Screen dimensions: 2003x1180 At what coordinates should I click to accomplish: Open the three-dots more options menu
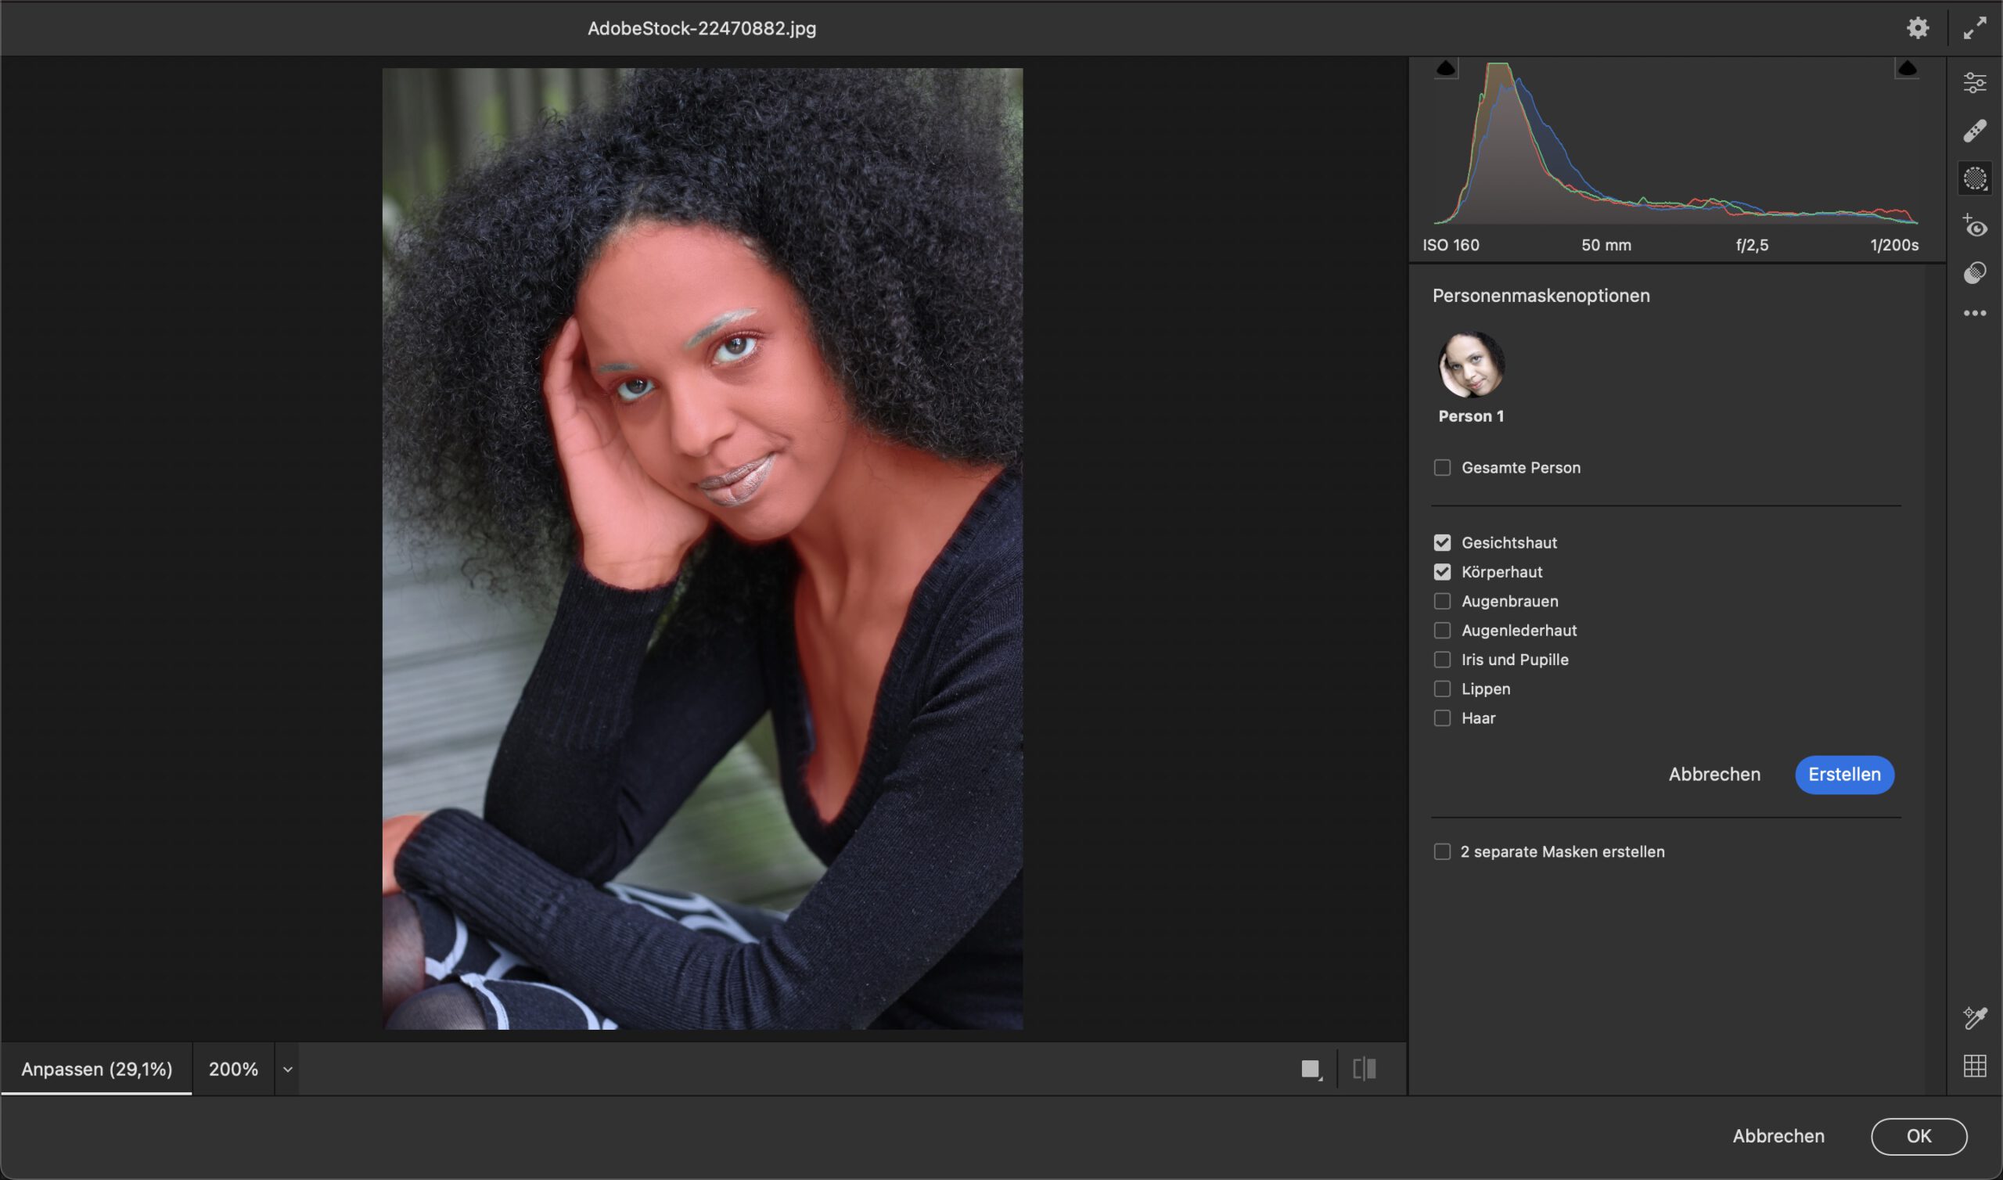coord(1974,313)
